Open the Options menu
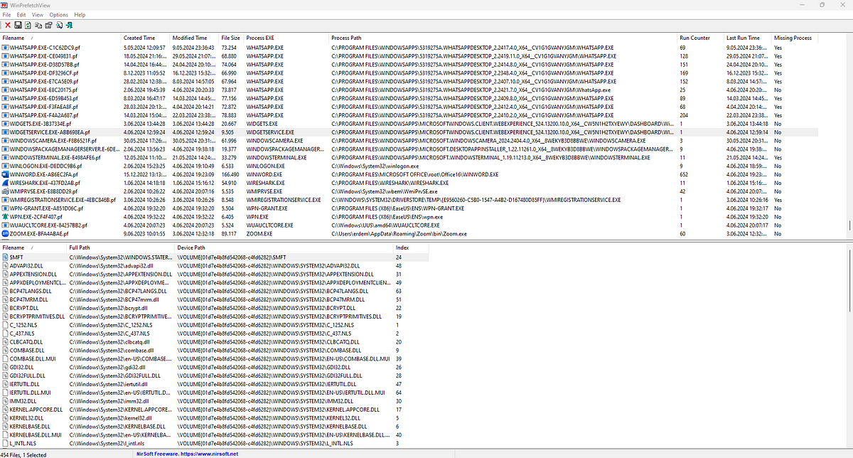The width and height of the screenshot is (853, 458). pos(58,14)
